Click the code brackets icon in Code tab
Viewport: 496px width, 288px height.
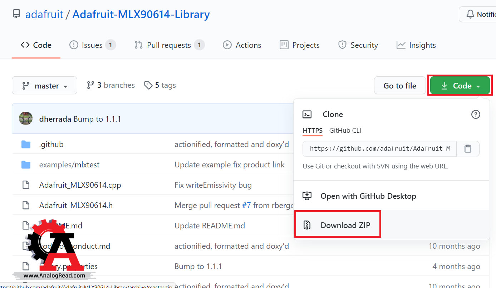click(25, 45)
